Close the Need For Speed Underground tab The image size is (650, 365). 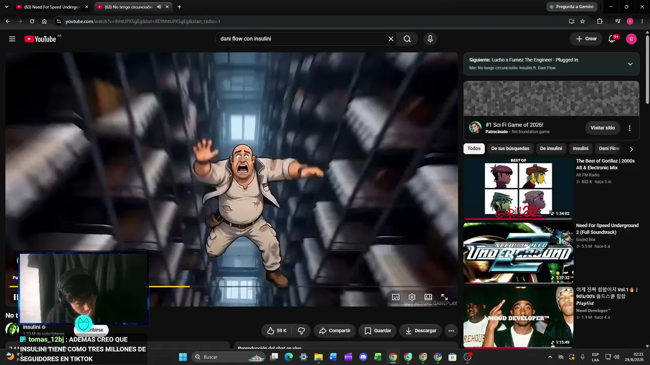86,7
